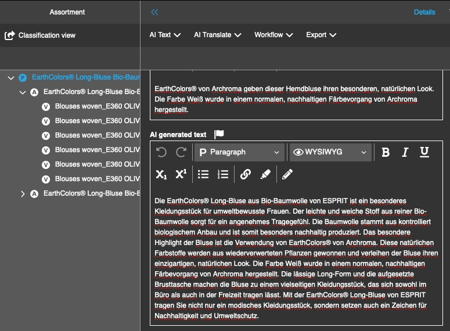Collapse the top EarthColors product tree node
This screenshot has height=331, width=450.
pos(10,77)
